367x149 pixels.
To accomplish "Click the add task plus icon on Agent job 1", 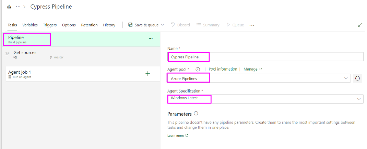I will (x=148, y=73).
